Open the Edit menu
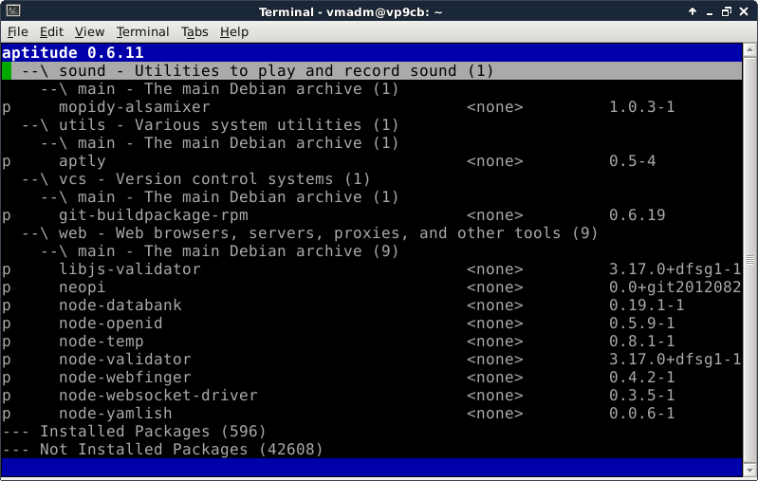The image size is (758, 481). point(52,31)
